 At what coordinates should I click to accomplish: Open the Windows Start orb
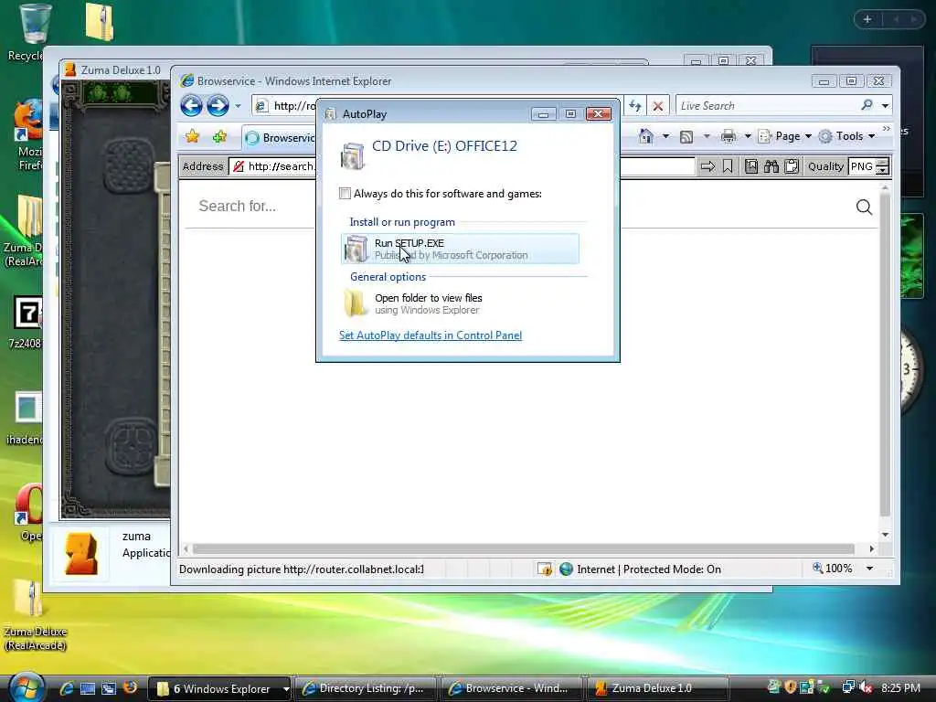tap(27, 687)
